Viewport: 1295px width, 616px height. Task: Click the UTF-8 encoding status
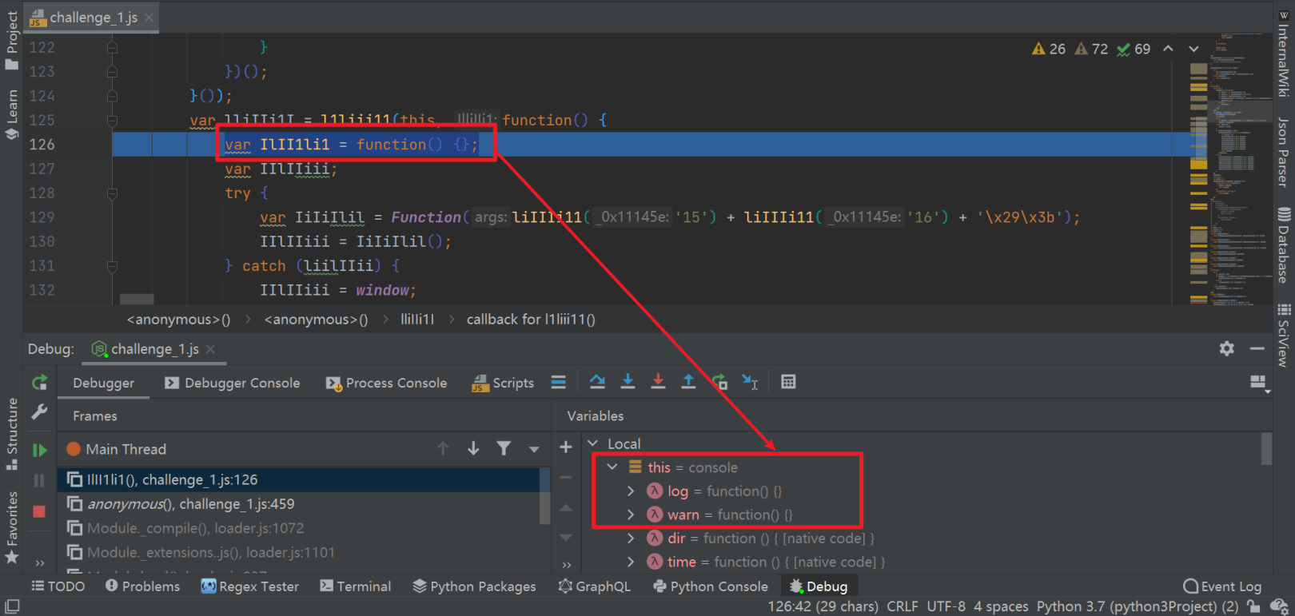pyautogui.click(x=946, y=606)
